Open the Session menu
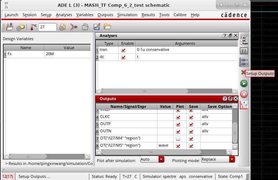Viewport: 278px width, 180px height. pos(29,15)
